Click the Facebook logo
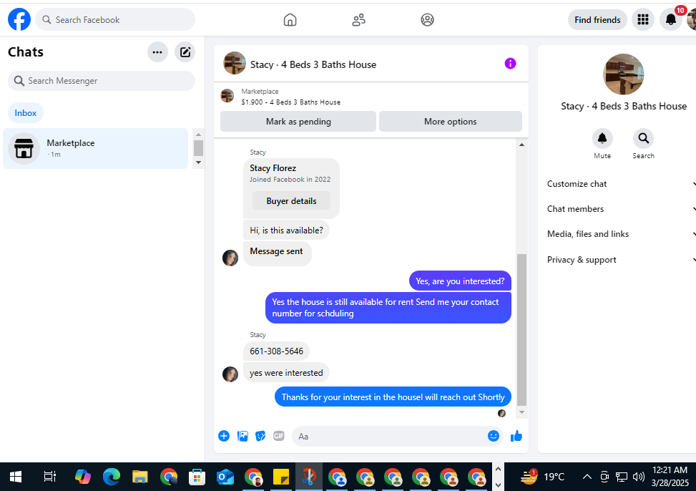This screenshot has height=491, width=696. click(x=19, y=19)
